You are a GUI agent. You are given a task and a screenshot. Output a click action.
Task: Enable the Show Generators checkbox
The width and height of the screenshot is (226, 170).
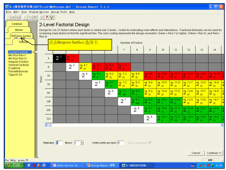click(150, 143)
